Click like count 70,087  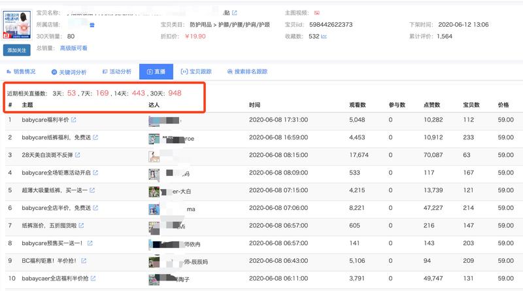pos(433,155)
